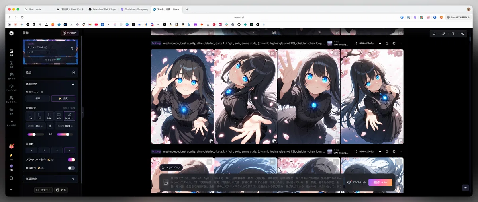This screenshot has height=202, width=478.
Task: Open the もっと… more aspect ratios option
Action: coord(69,116)
